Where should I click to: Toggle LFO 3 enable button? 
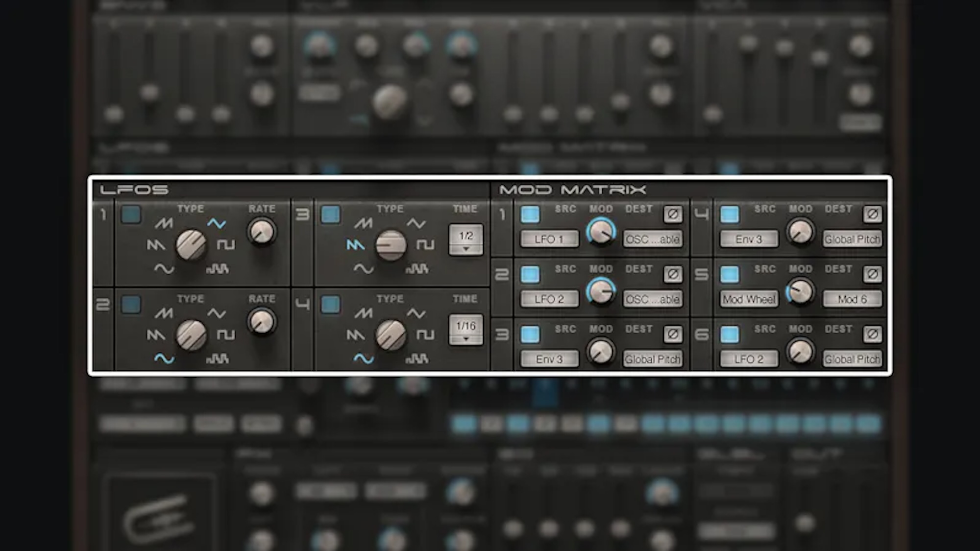(330, 215)
